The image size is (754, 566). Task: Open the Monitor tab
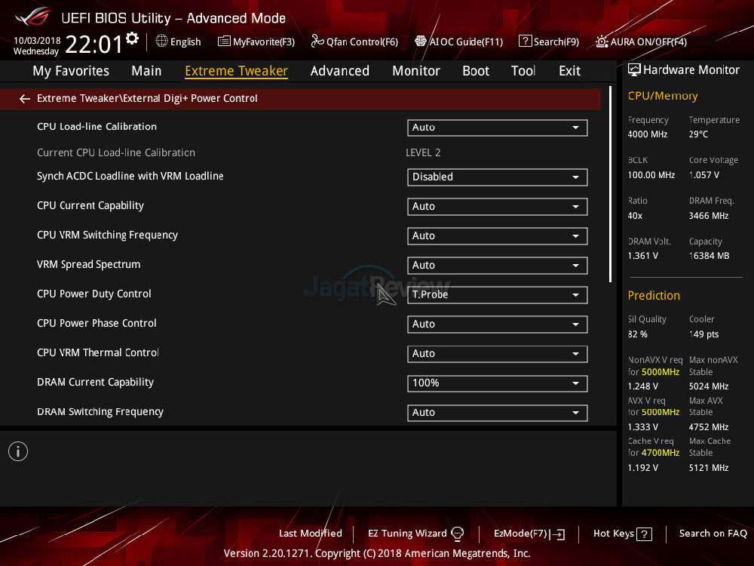415,71
